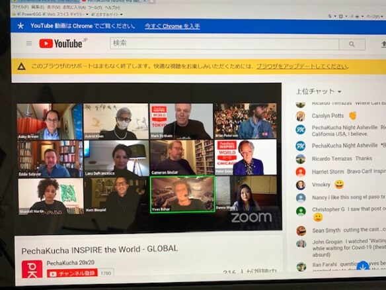Click Ricardo Terrazas' Thanks message
Image resolution: width=386 pixels, height=290 pixels.
coord(364,158)
